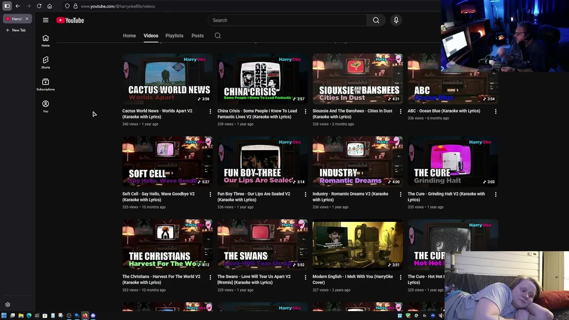The image size is (569, 320).
Task: Open more options for Industry Romantic Dreams video
Action: 401,194
